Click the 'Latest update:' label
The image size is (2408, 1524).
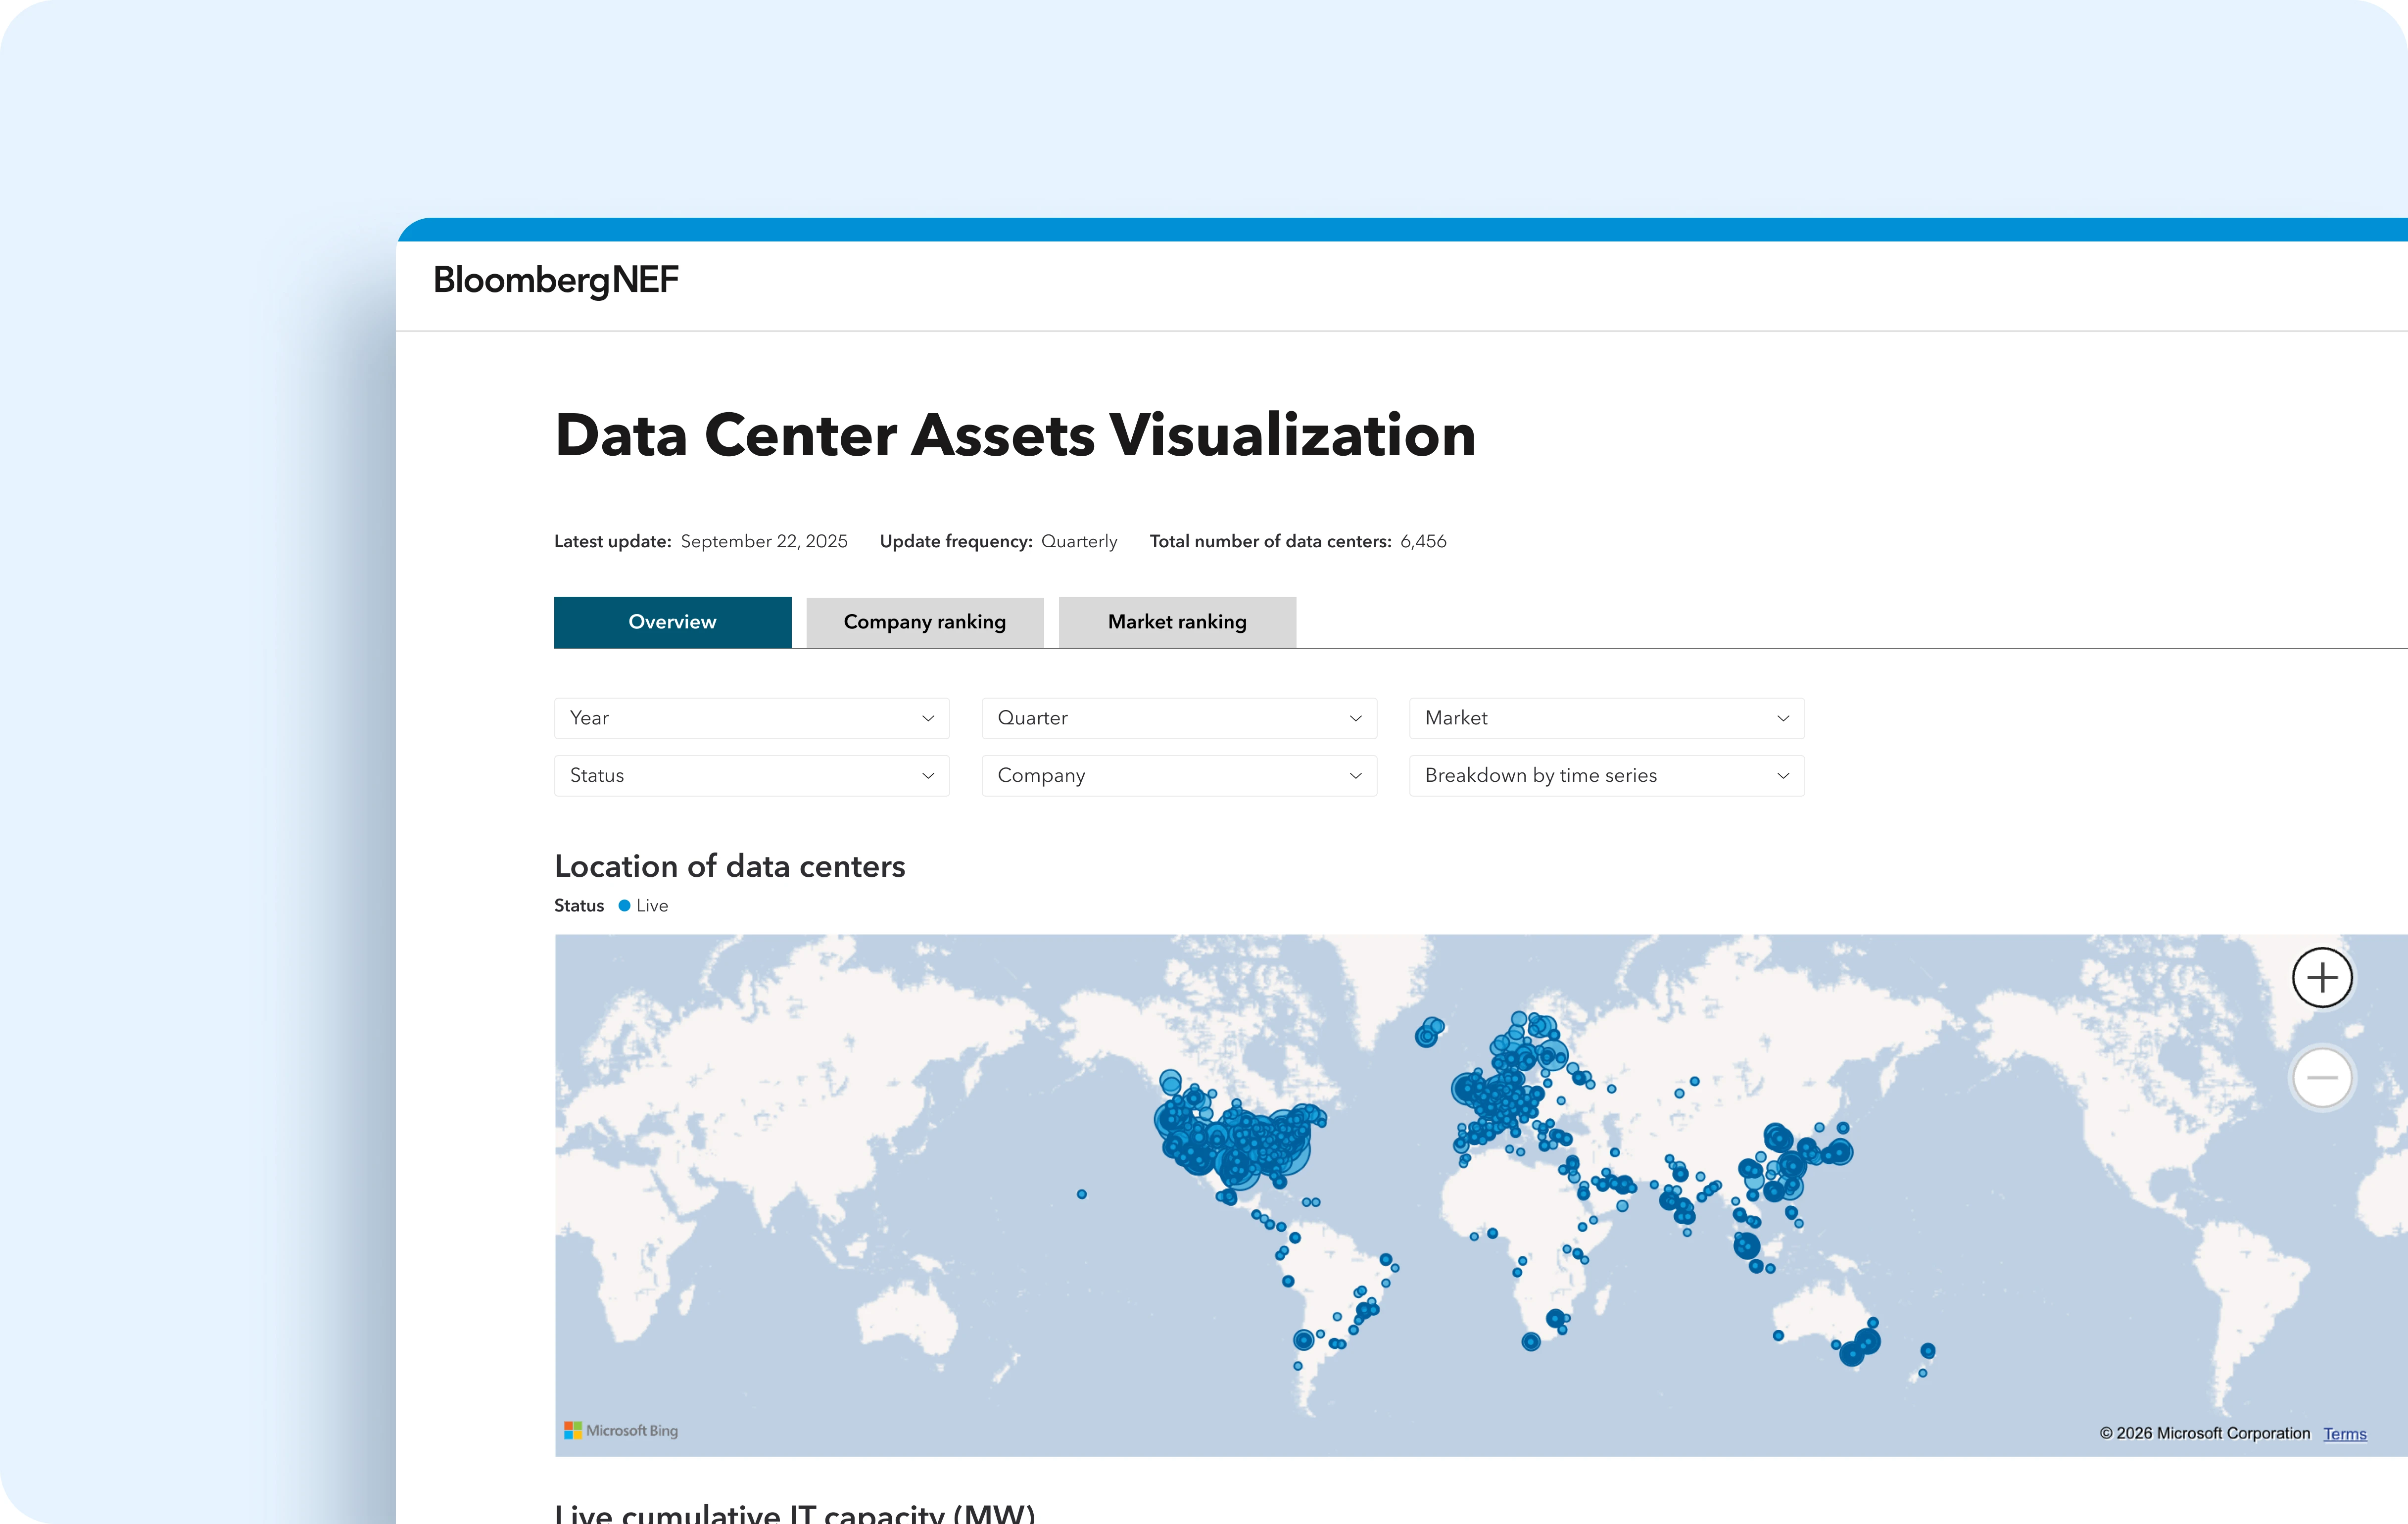(x=613, y=541)
